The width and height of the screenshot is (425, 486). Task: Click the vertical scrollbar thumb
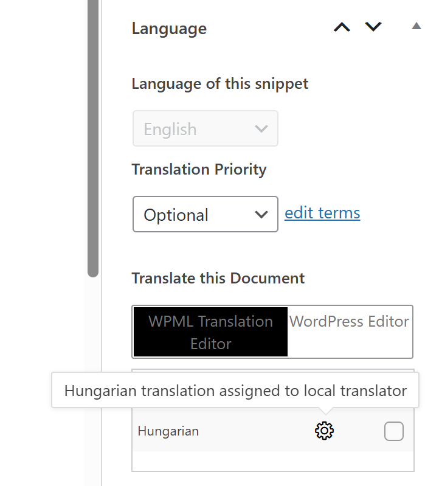pos(93,136)
